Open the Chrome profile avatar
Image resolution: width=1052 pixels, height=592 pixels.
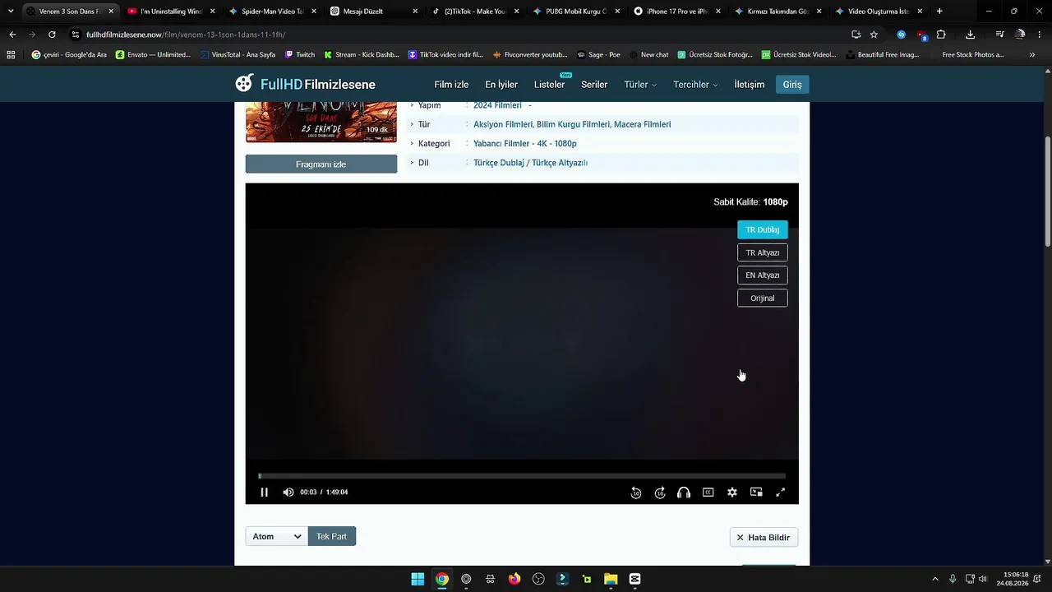coord(1020,35)
